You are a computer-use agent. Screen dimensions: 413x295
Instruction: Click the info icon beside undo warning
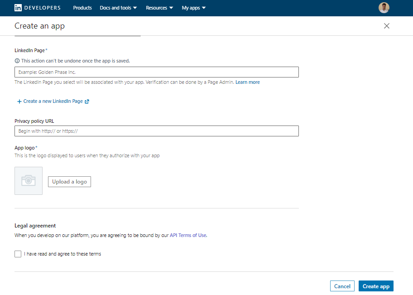point(17,61)
